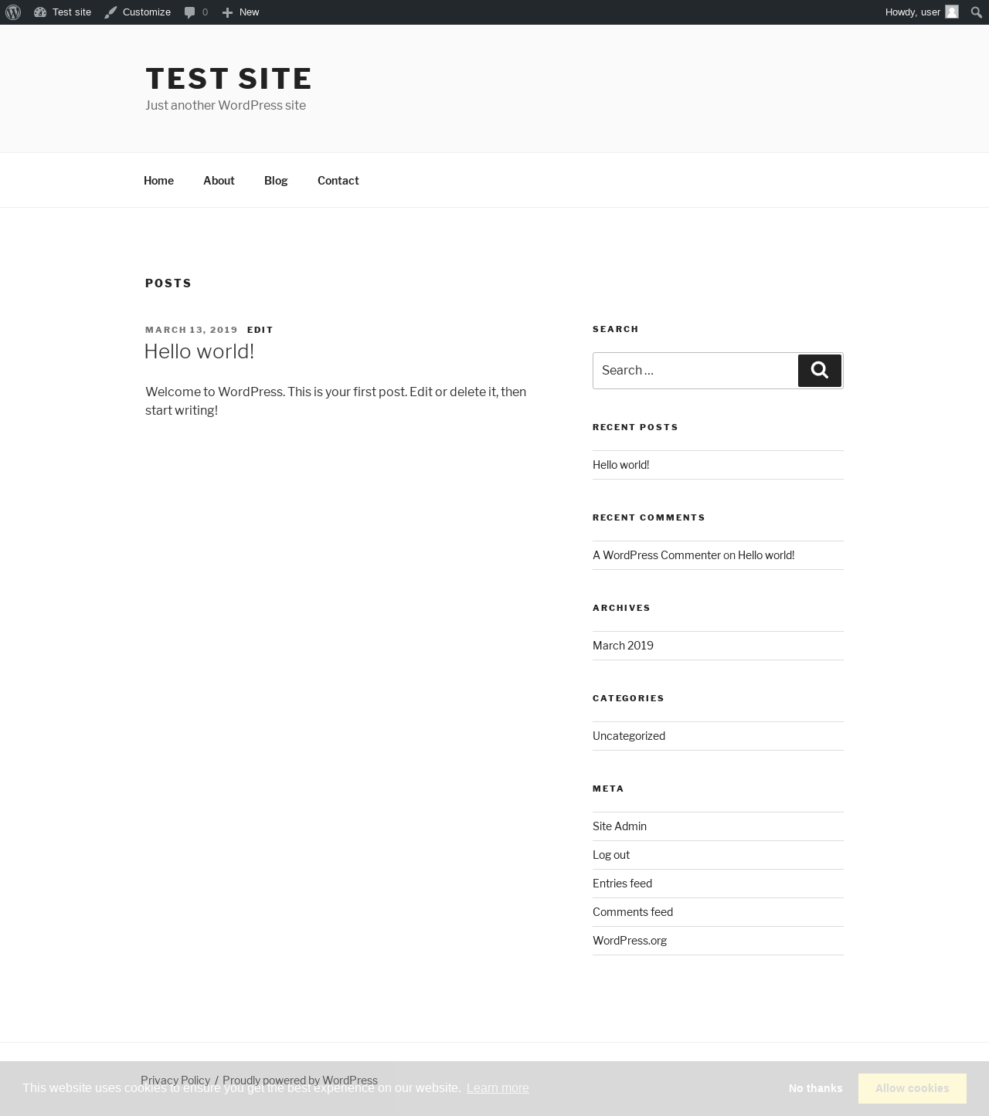Viewport: 989px width, 1116px height.
Task: Click inside the Search text field
Action: (x=695, y=371)
